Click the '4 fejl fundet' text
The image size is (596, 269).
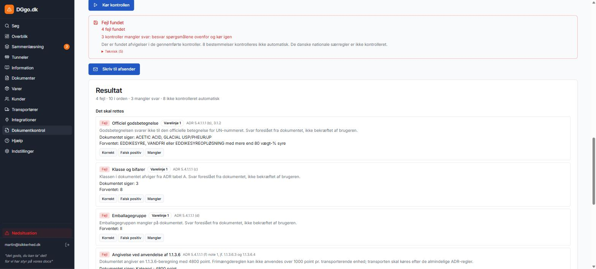coord(113,29)
